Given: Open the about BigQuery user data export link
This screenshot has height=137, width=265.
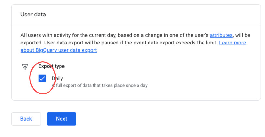Looking at the screenshot, I should [59, 50].
